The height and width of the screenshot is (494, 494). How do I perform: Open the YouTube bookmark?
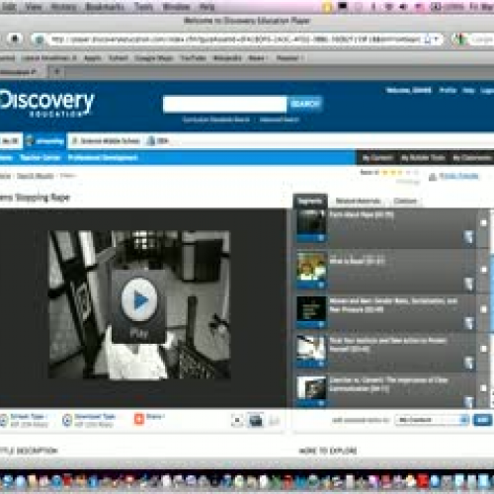194,58
